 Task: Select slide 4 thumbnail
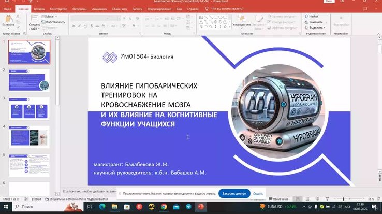(x=29, y=137)
